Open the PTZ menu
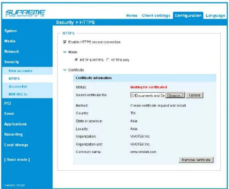Image resolution: width=229 pixels, height=189 pixels. point(8,103)
